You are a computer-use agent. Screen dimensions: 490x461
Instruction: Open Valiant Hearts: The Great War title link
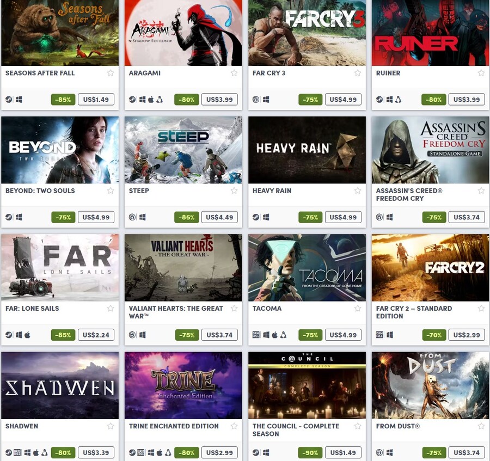click(176, 312)
